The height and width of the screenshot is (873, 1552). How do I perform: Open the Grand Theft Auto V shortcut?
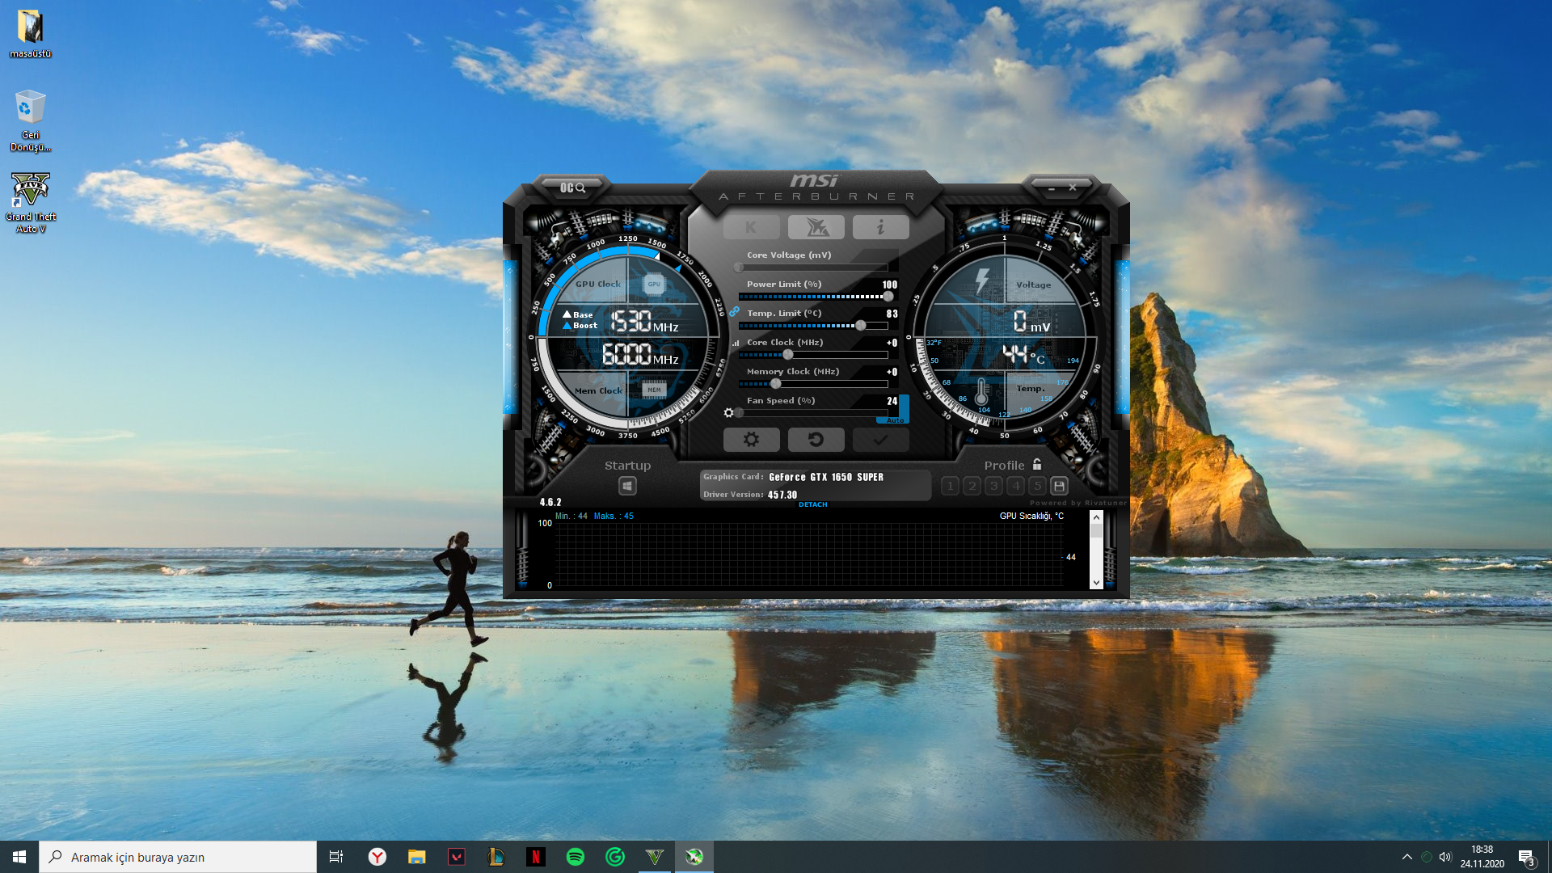point(31,203)
